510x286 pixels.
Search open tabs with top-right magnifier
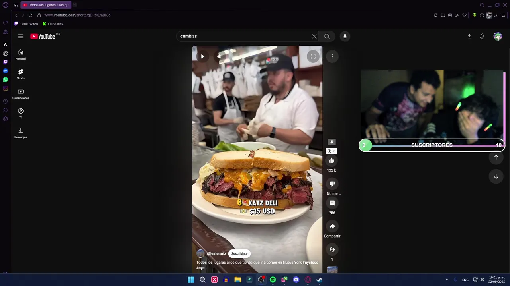tap(482, 5)
